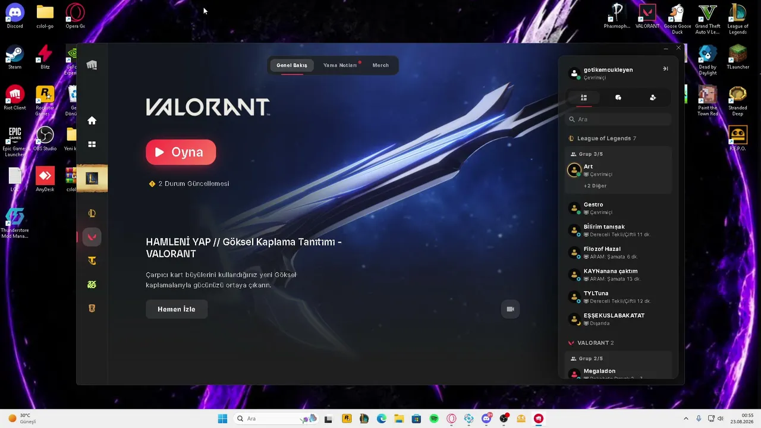The width and height of the screenshot is (761, 428).
Task: Collapse the friends panel arrow
Action: point(665,69)
